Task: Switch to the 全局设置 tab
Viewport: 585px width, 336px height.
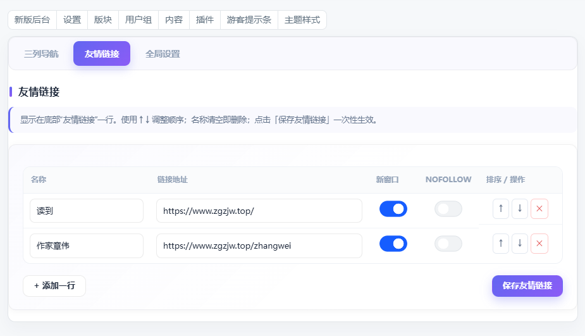Action: [x=163, y=54]
